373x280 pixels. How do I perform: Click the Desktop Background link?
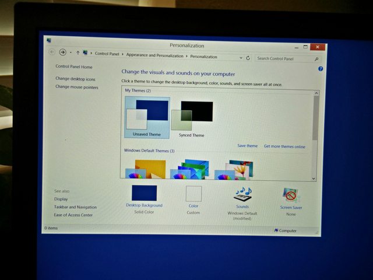(144, 205)
